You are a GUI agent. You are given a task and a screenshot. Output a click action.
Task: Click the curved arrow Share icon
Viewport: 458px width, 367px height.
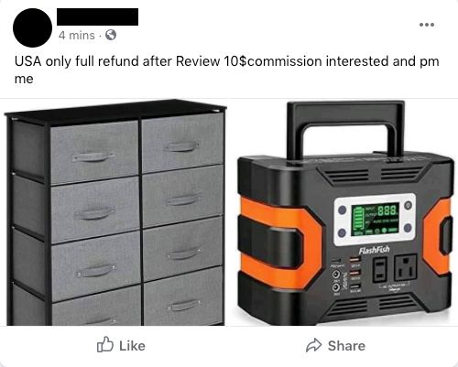coord(314,345)
